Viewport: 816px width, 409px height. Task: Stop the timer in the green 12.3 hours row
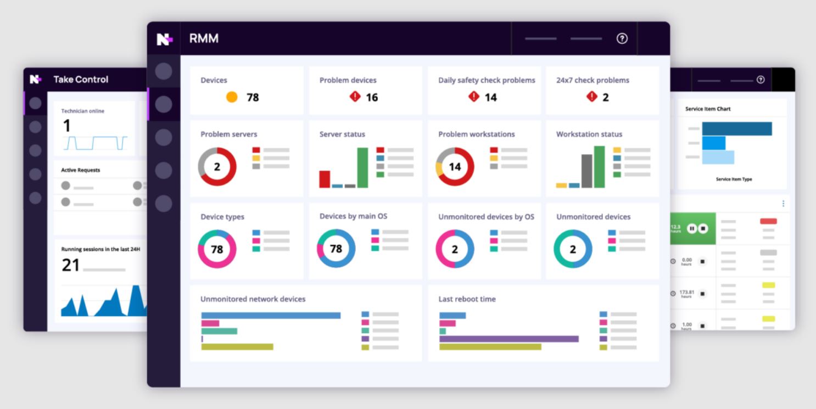pos(703,228)
